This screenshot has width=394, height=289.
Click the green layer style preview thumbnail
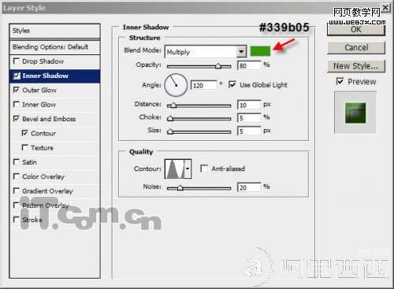click(x=355, y=113)
